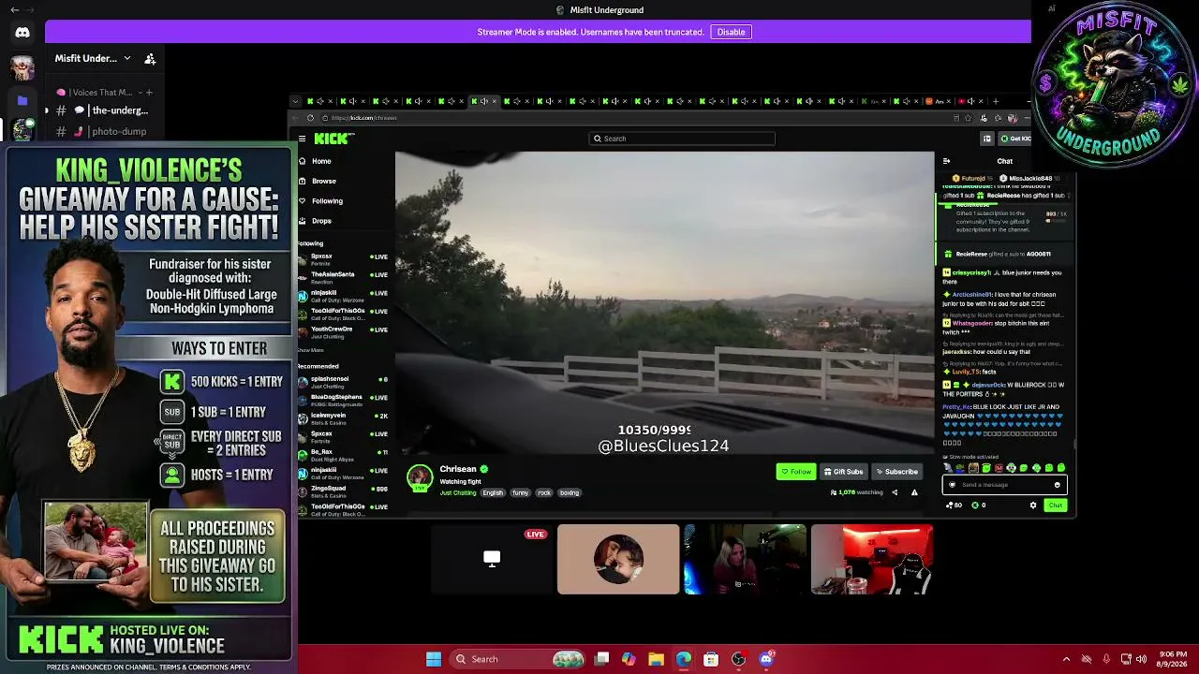This screenshot has height=674, width=1199.
Task: Open YouthCrewDre channel in Following list
Action: click(x=343, y=332)
